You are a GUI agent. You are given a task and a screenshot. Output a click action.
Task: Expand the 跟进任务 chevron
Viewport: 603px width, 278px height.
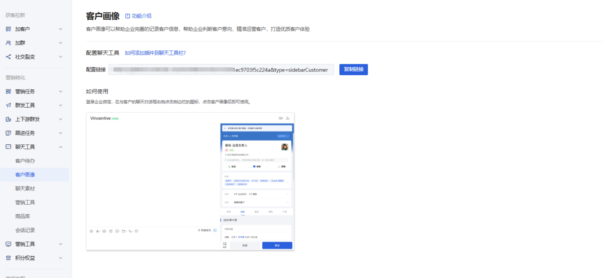coord(61,133)
